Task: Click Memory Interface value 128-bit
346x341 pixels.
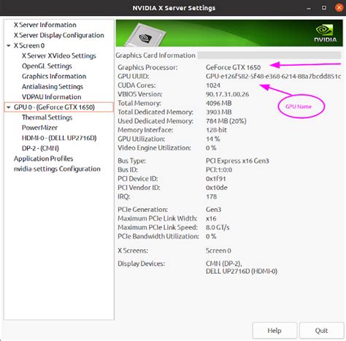Action: click(216, 130)
